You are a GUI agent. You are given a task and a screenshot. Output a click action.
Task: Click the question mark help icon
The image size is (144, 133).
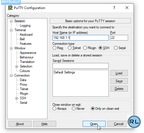pos(114,8)
